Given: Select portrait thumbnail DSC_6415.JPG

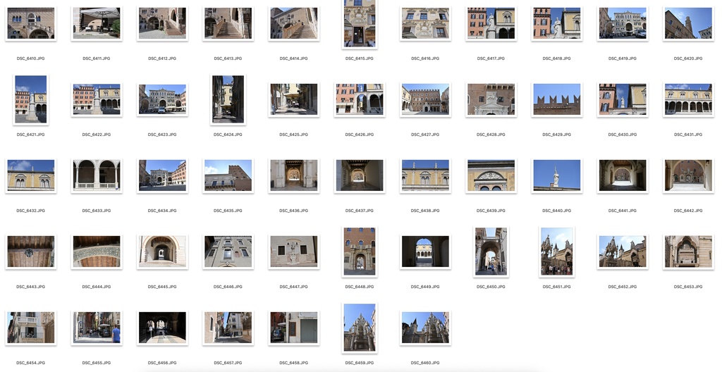Looking at the screenshot, I should click(x=360, y=23).
